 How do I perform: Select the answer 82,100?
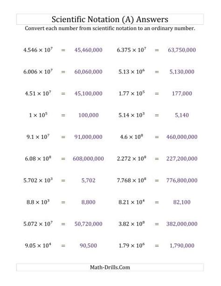point(182,202)
